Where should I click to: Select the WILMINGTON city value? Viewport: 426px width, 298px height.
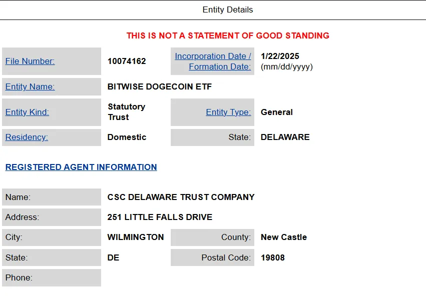click(x=136, y=237)
